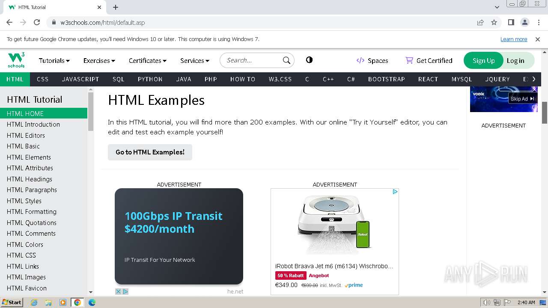Click the share page icon in address bar
548x308 pixels.
(x=480, y=22)
